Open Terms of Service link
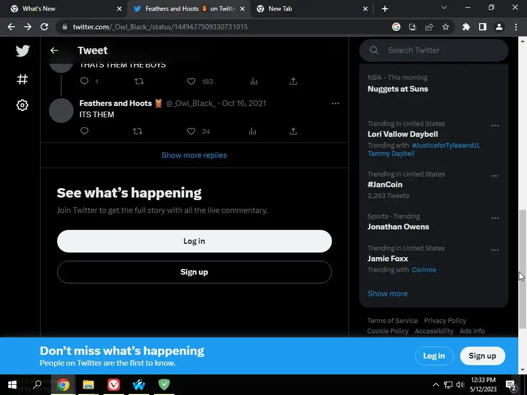 pyautogui.click(x=392, y=321)
